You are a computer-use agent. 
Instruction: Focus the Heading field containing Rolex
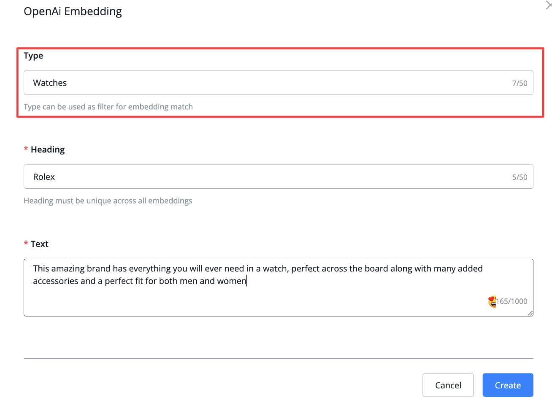click(x=279, y=176)
